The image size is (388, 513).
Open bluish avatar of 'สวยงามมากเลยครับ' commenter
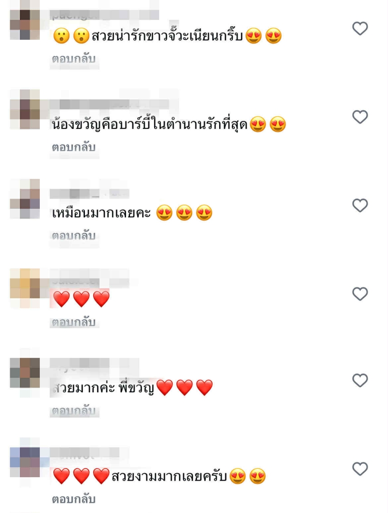(25, 462)
